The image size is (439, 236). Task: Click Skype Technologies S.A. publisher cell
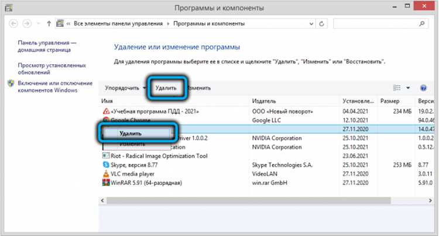pos(282,165)
